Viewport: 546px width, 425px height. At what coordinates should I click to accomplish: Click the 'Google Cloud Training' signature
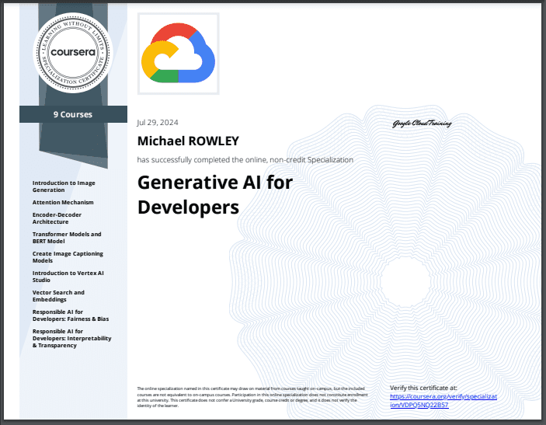click(422, 124)
